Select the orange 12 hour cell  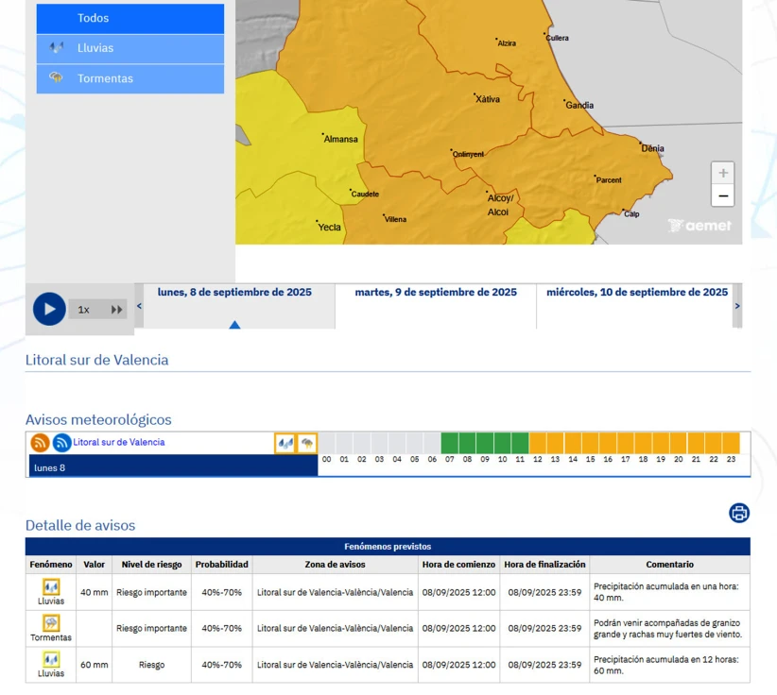click(x=538, y=443)
